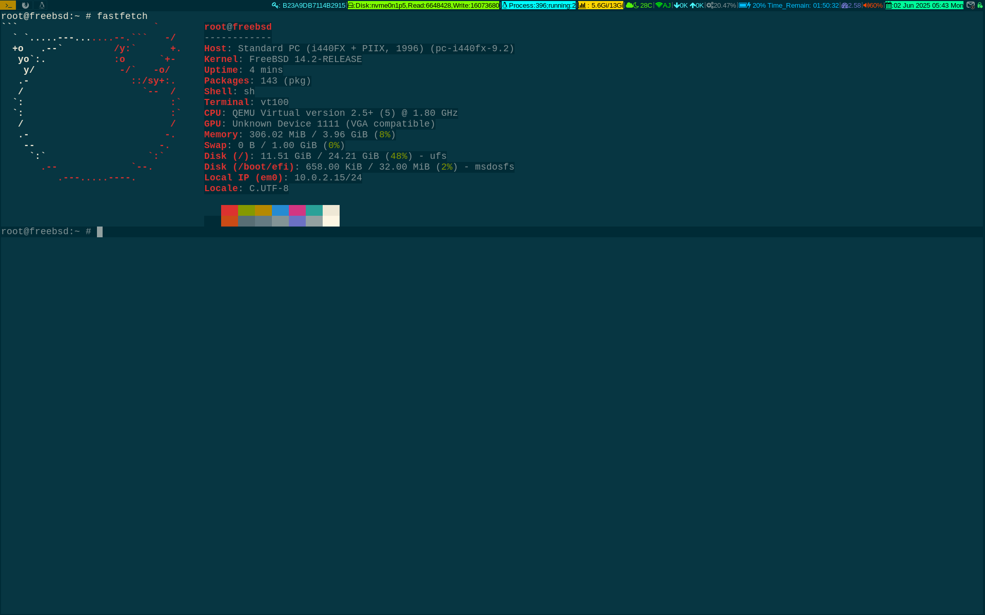Click the teal cyan swatch in the palette

click(314, 210)
